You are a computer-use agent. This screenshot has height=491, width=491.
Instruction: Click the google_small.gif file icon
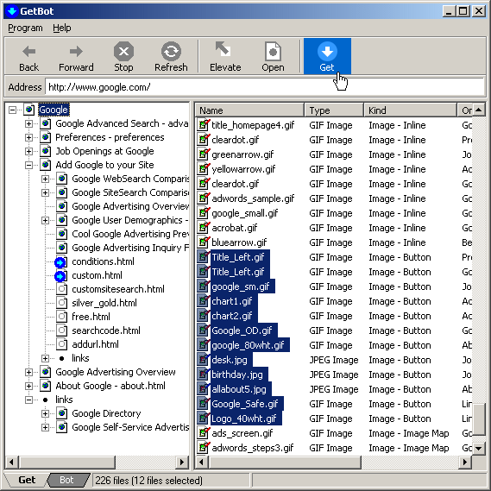click(204, 213)
